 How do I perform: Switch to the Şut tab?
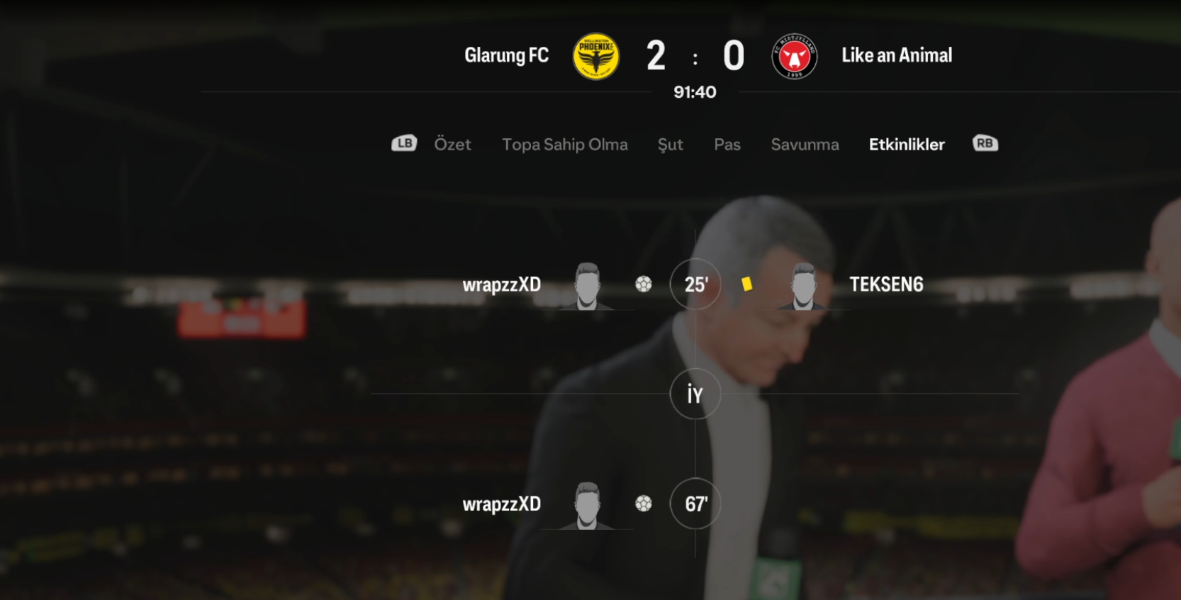(x=670, y=145)
